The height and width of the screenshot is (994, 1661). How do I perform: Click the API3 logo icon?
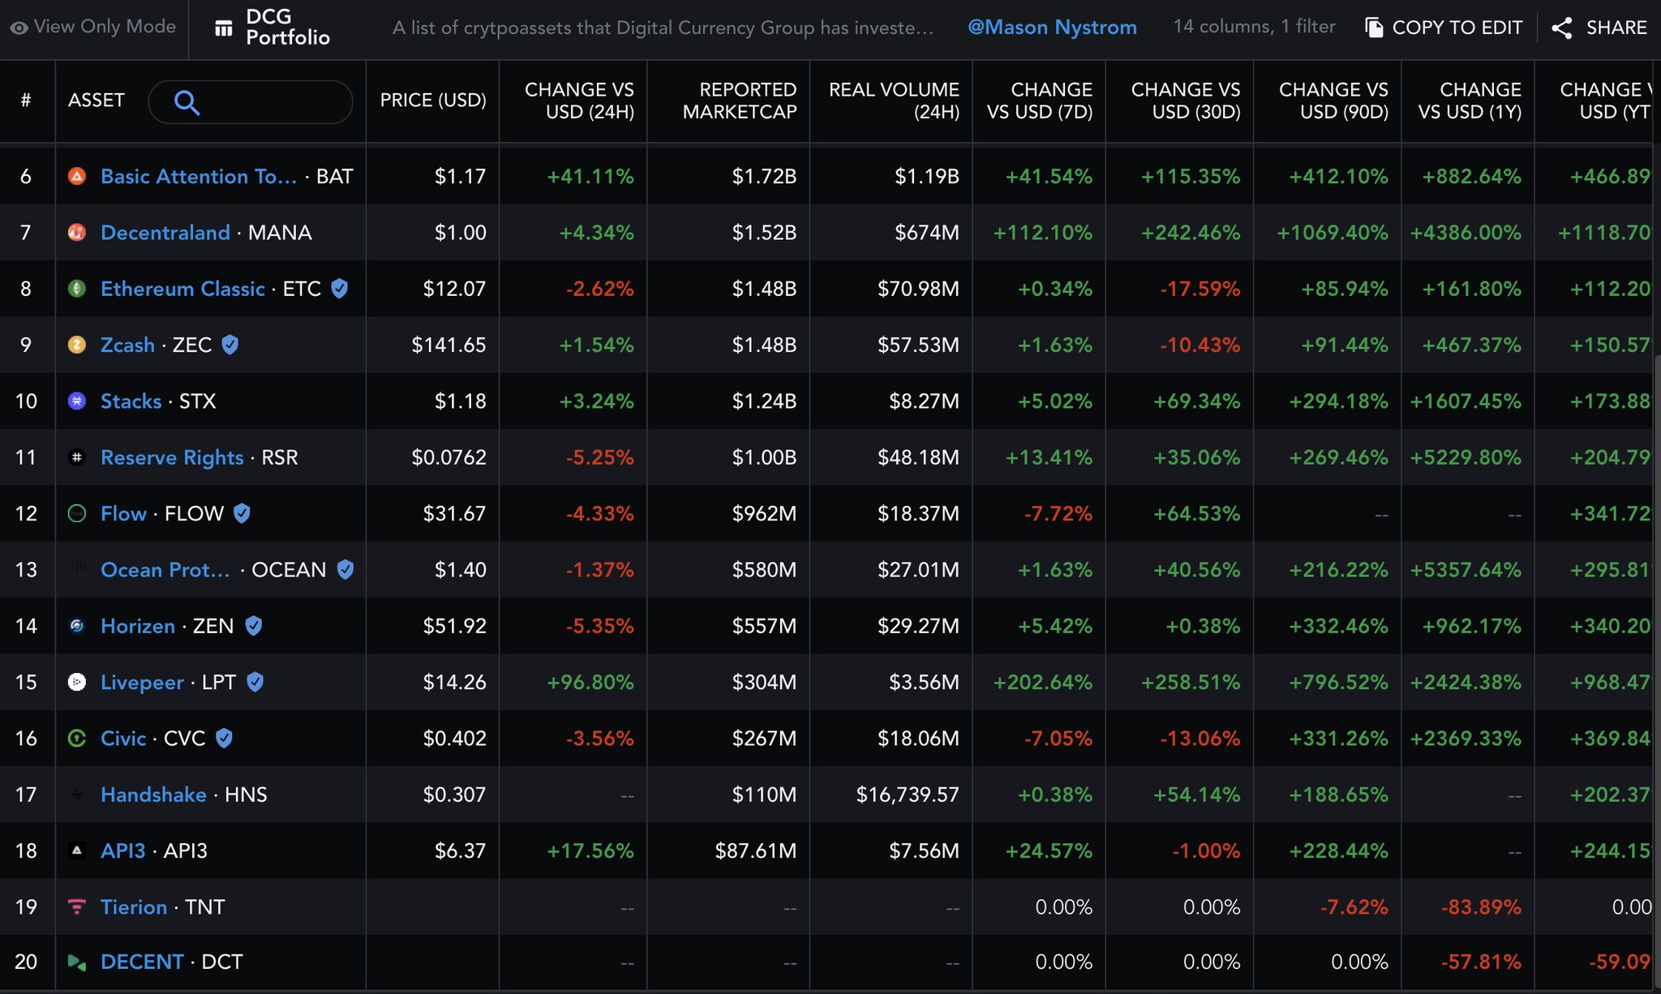click(77, 850)
